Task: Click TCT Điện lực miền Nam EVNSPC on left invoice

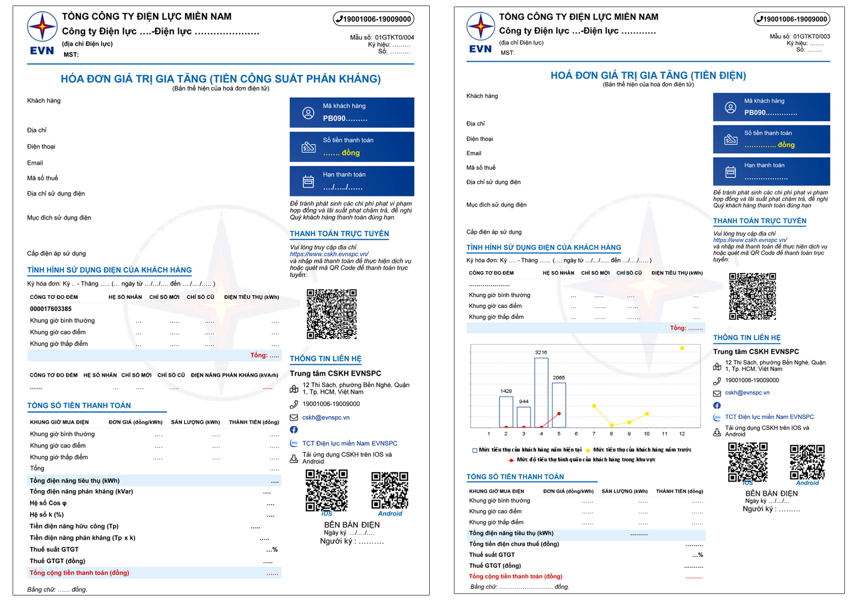Action: (x=350, y=443)
